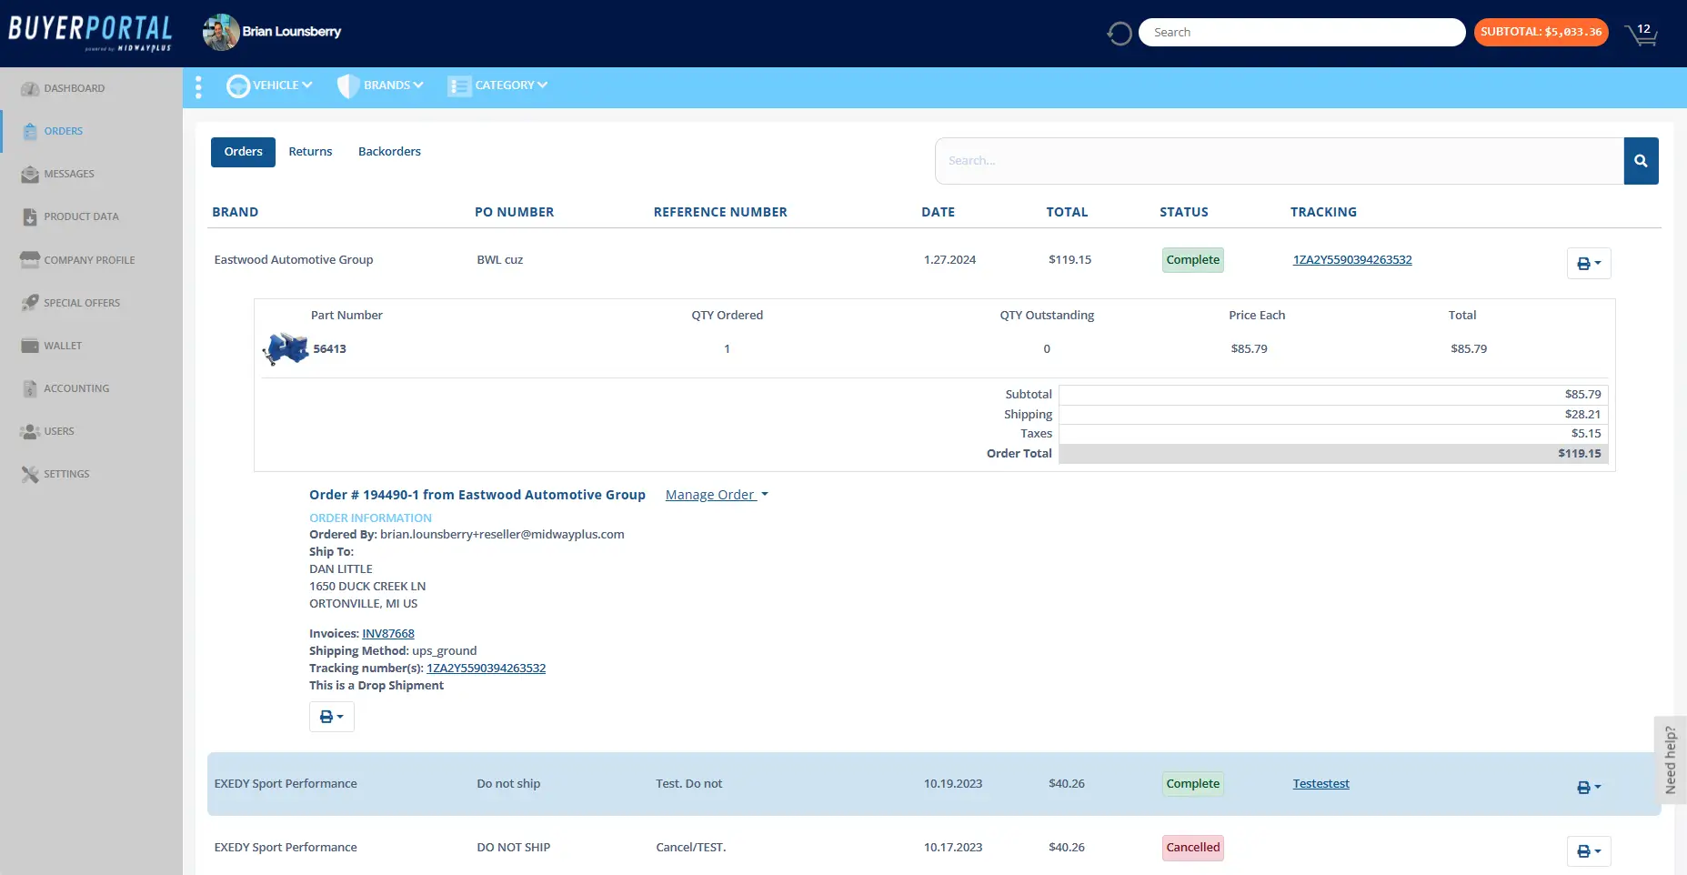Switch to the Returns tab
Viewport: 1687px width, 875px height.
(310, 152)
